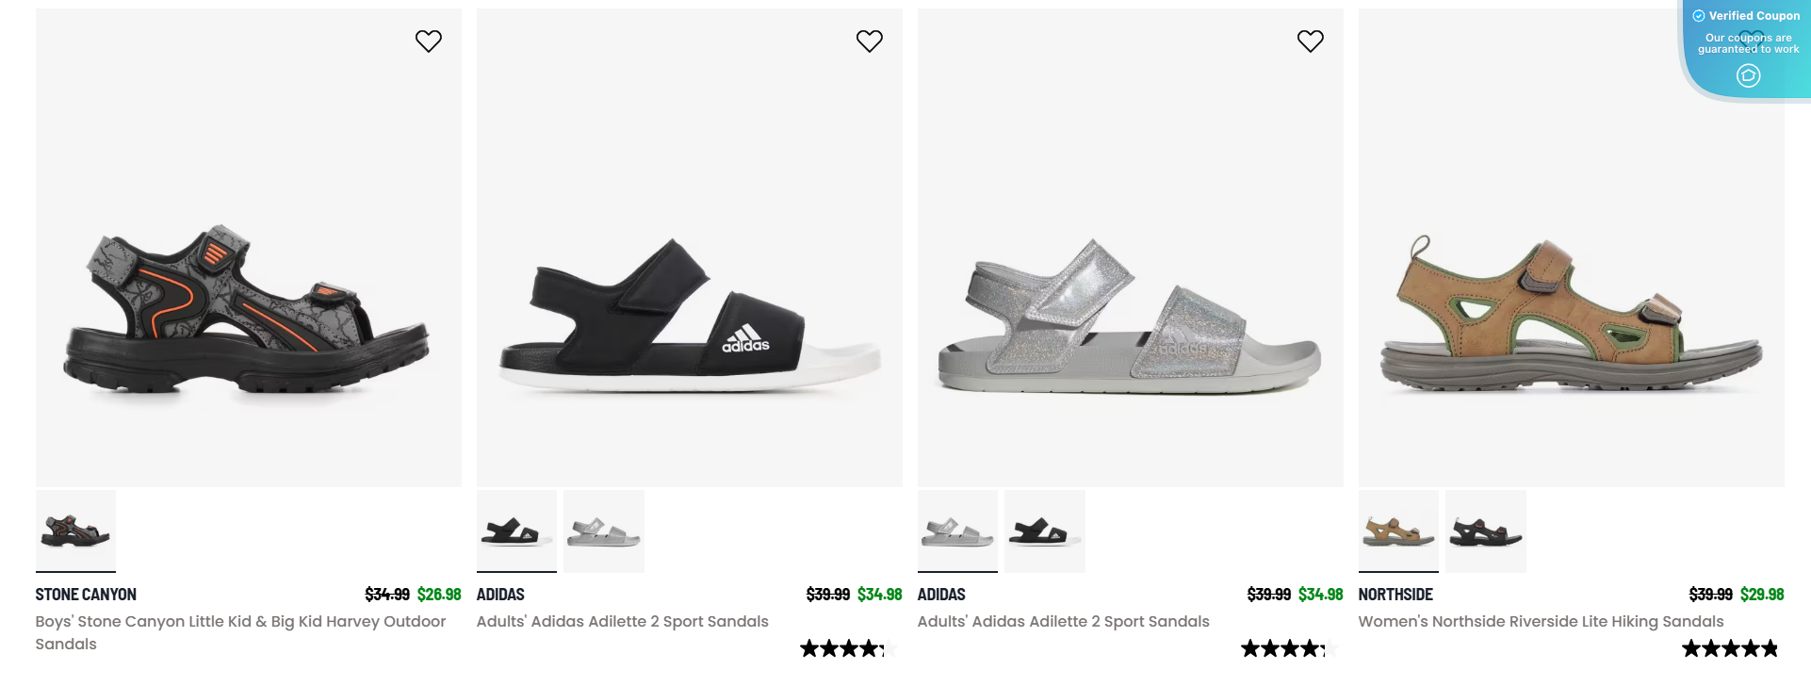Open Women's Northside Riverside Lite Hiking Sandals
The image size is (1811, 686).
click(1541, 621)
